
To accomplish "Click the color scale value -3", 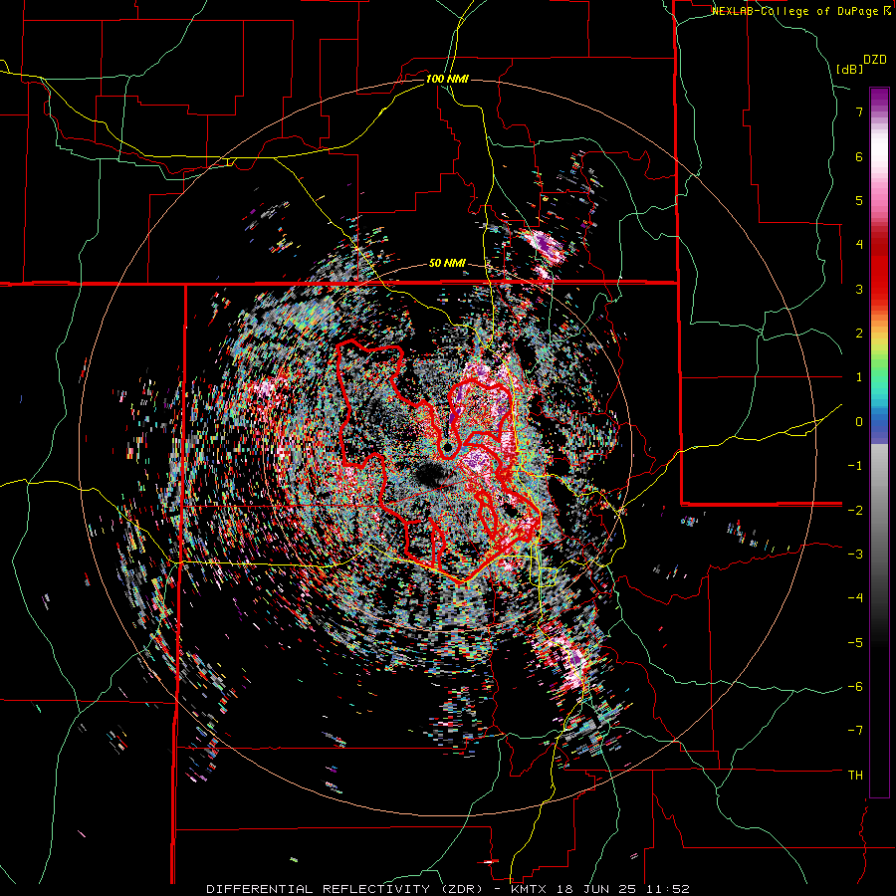I will 855,555.
